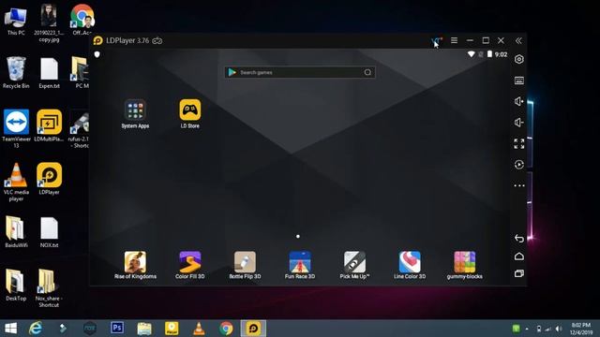
Task: Click the Wi-Fi icon in Android status bar
Action: click(x=471, y=54)
